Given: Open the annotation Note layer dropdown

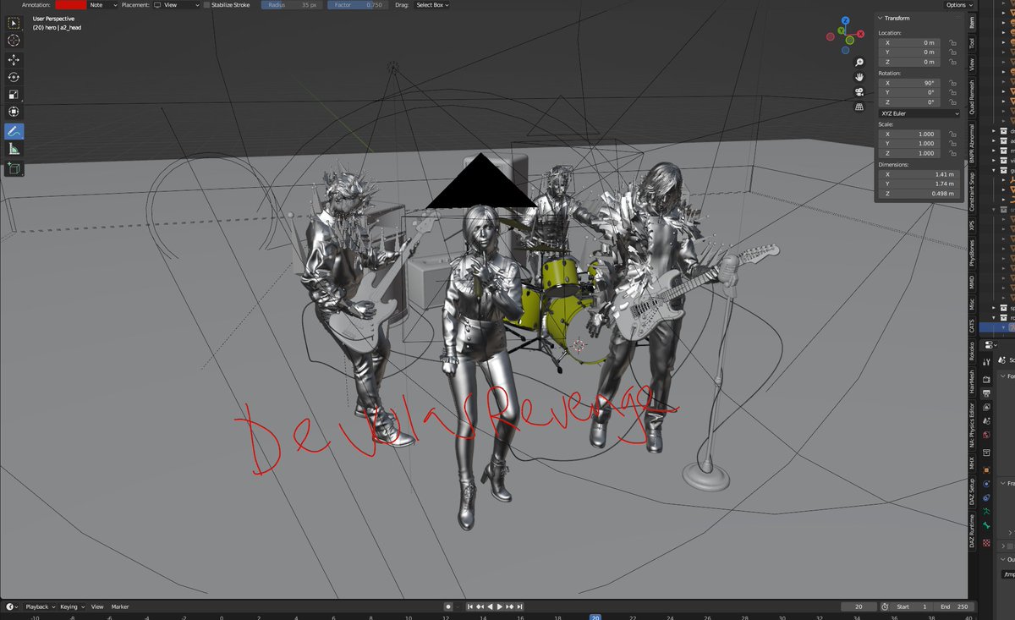Looking at the screenshot, I should click(103, 5).
